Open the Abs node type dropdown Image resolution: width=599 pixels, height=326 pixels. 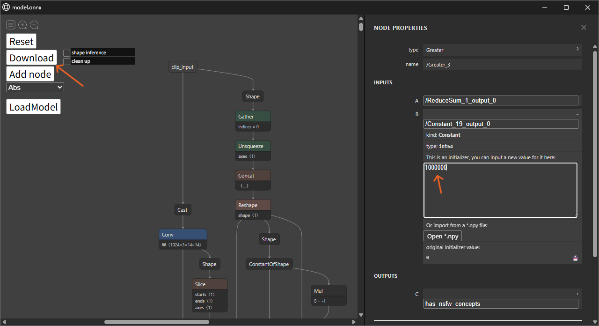tap(35, 87)
